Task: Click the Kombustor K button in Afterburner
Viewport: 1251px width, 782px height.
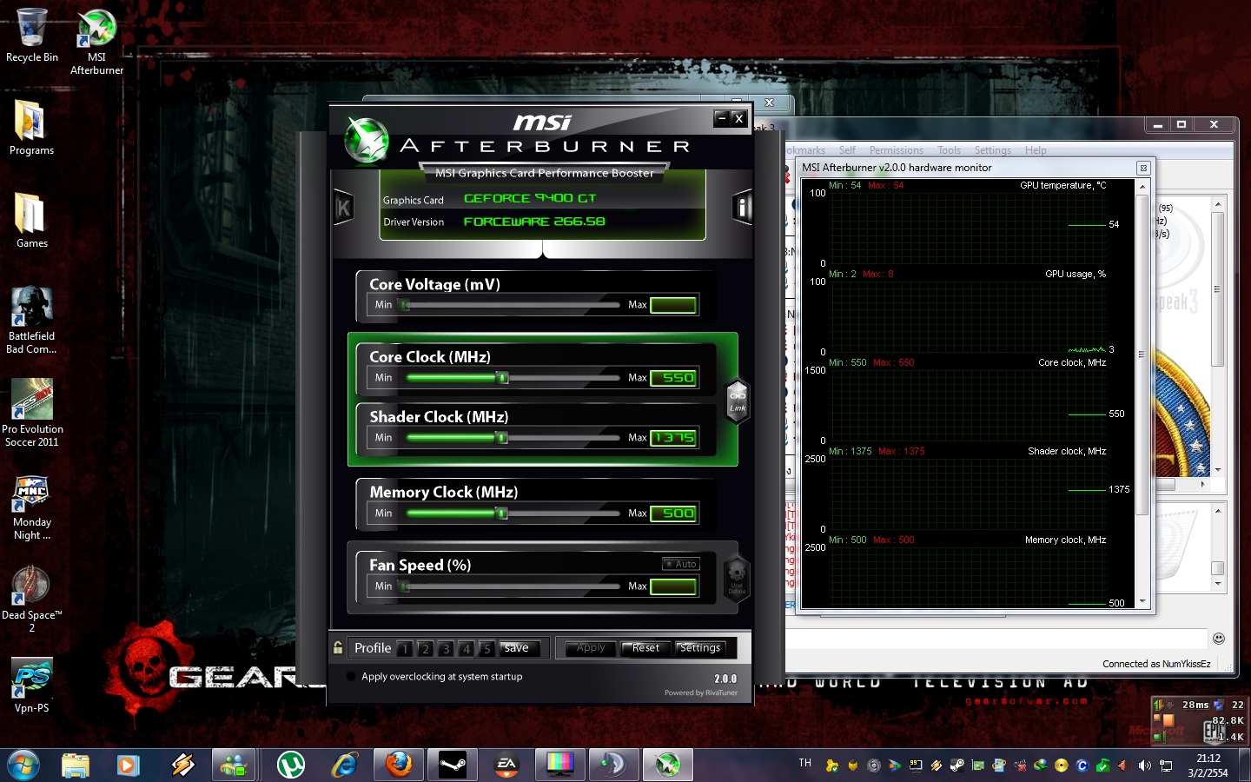Action: pos(343,208)
